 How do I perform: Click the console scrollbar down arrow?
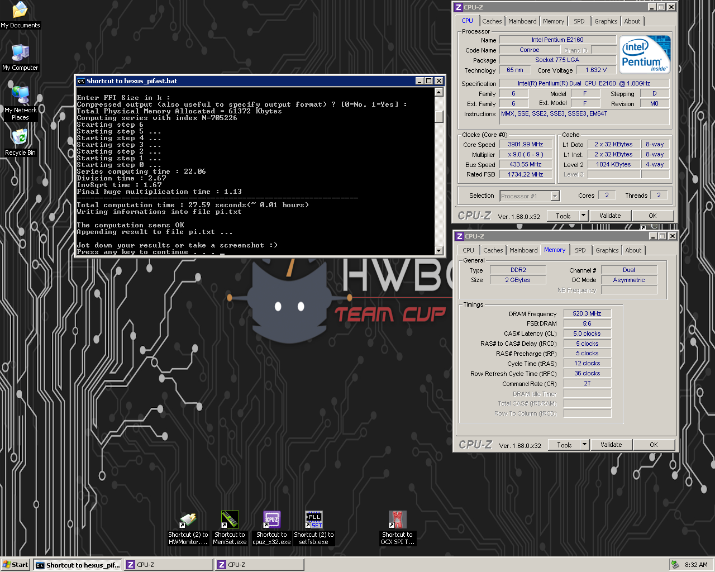click(x=439, y=251)
